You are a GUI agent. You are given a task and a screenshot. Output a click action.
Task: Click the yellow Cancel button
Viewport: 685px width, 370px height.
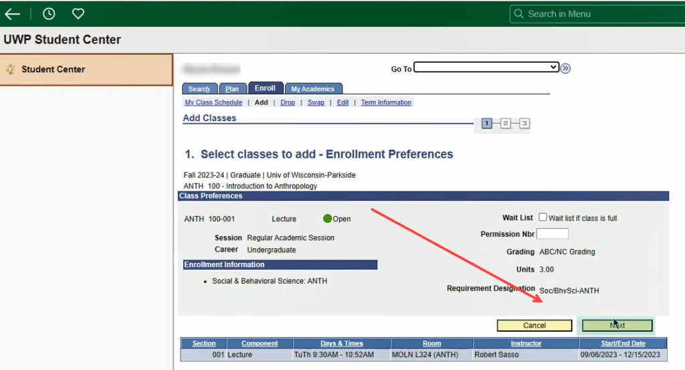coord(534,325)
